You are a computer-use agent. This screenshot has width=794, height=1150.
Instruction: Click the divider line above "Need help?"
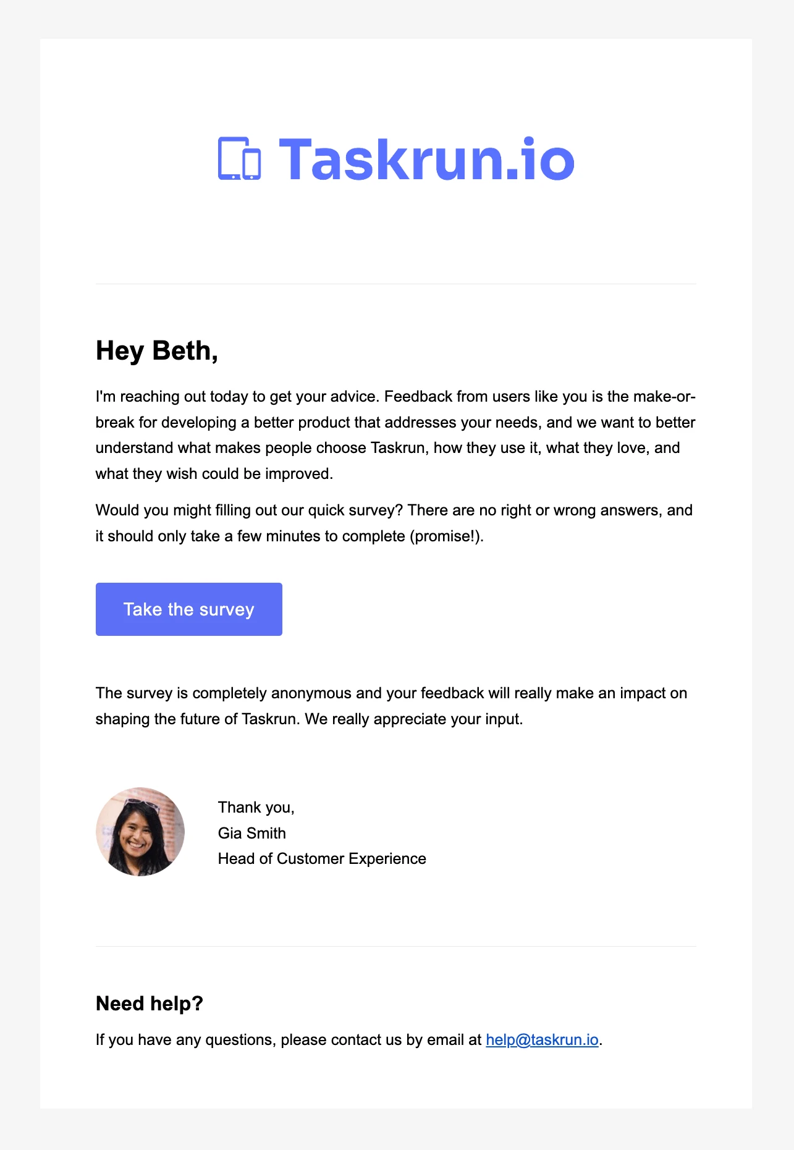pos(395,946)
